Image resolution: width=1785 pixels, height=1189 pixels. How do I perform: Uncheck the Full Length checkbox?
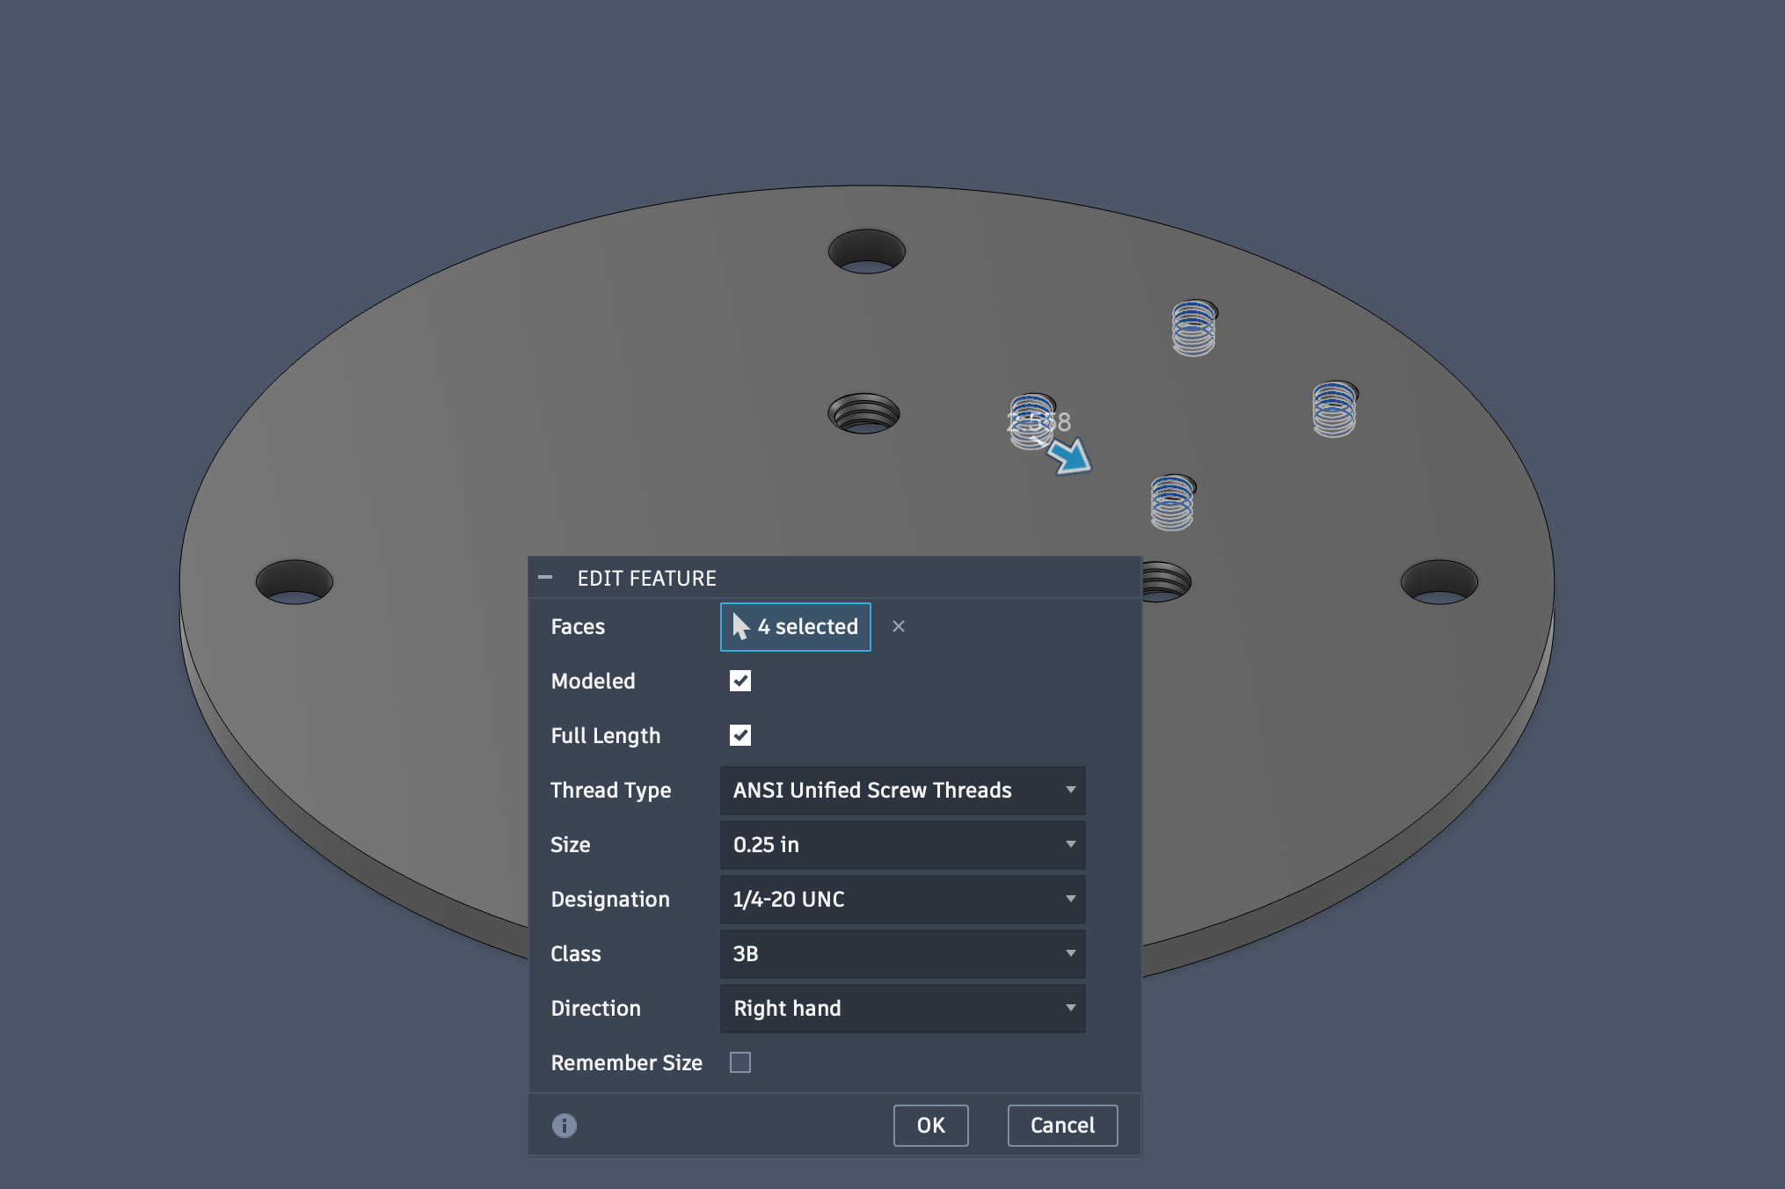[x=740, y=735]
